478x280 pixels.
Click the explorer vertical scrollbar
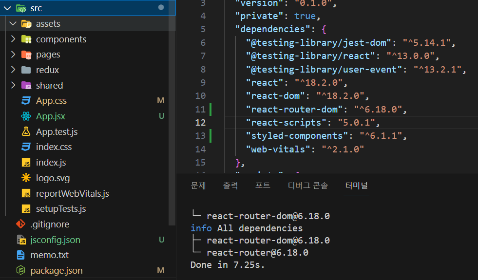tap(172, 120)
